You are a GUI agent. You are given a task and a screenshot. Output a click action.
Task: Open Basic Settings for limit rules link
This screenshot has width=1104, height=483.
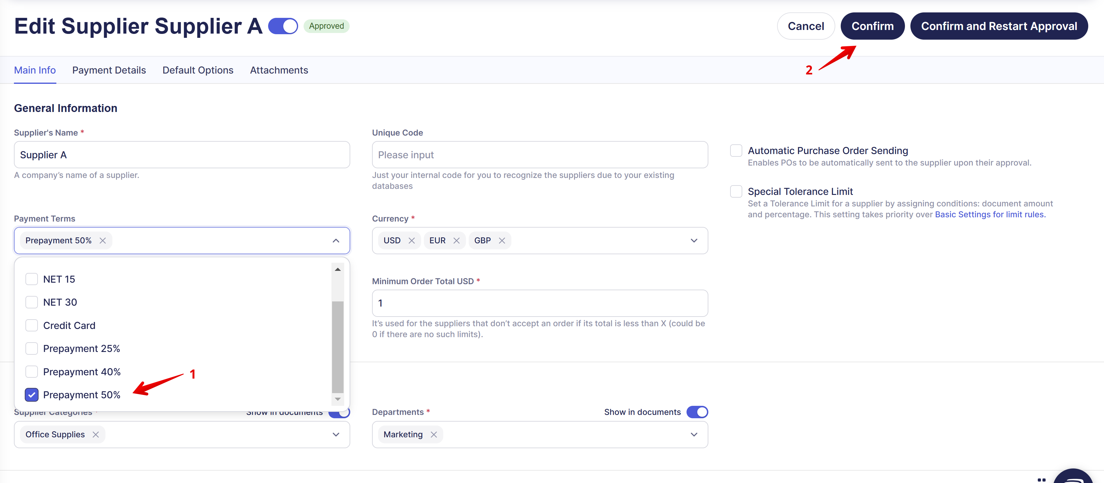click(x=990, y=215)
